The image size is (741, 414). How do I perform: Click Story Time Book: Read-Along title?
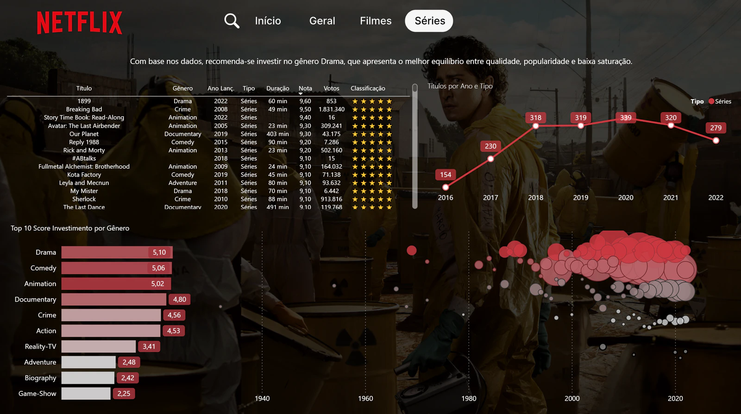point(84,118)
